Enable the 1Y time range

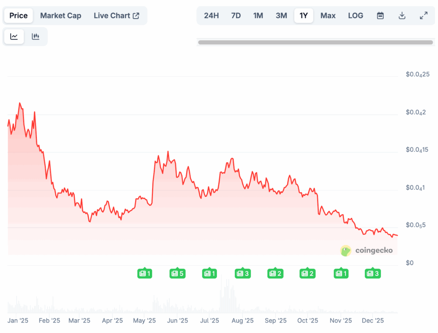pos(304,15)
